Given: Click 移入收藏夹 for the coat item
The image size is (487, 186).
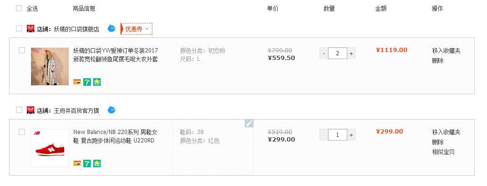Looking at the screenshot, I should (446, 51).
